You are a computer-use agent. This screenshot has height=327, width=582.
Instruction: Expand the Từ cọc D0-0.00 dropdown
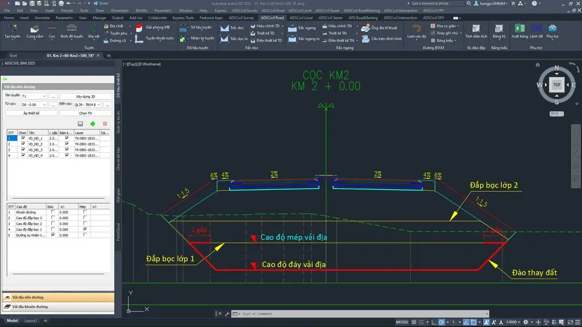pos(44,104)
